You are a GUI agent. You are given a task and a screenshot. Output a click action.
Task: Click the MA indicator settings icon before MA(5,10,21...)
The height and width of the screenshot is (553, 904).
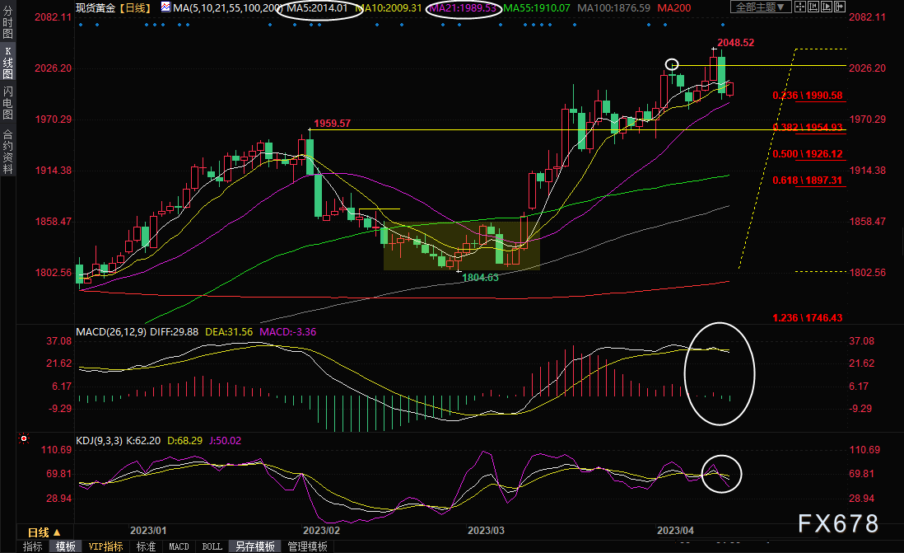tap(166, 7)
